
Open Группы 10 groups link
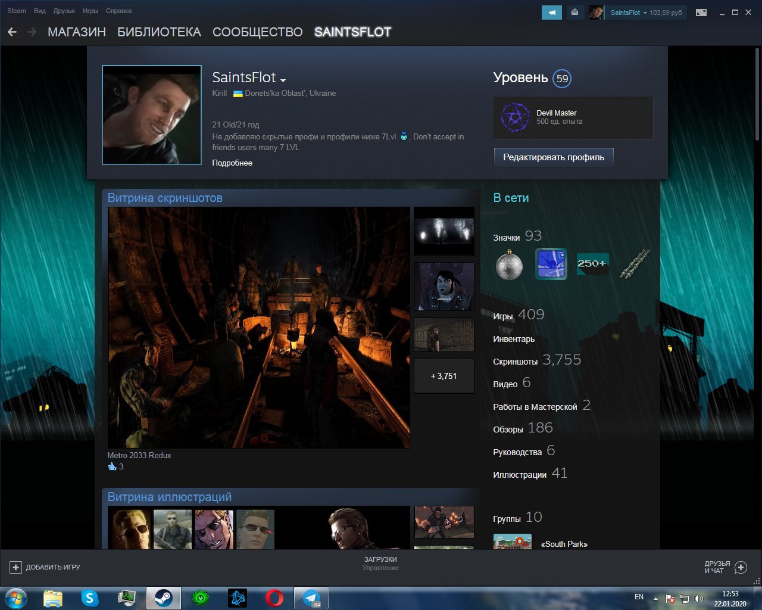click(517, 517)
